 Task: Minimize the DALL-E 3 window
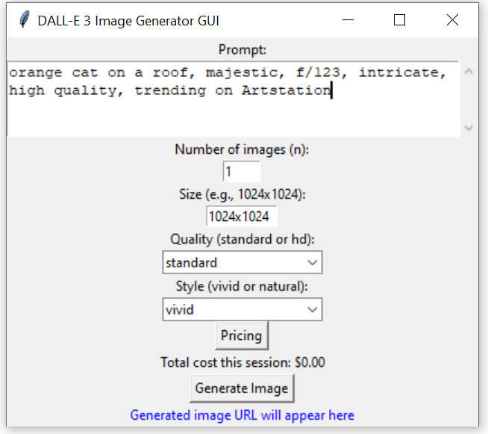[348, 20]
